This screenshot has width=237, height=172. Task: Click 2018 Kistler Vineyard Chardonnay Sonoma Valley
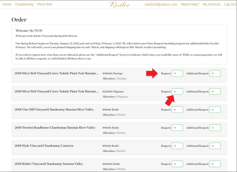tap(49, 164)
